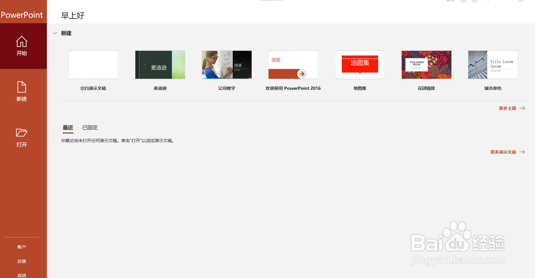Open 选项 options in sidebar
The height and width of the screenshot is (278, 535).
22,275
